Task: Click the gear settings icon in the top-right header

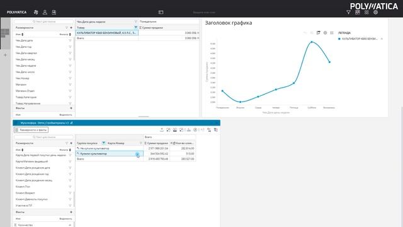Action: (375, 12)
